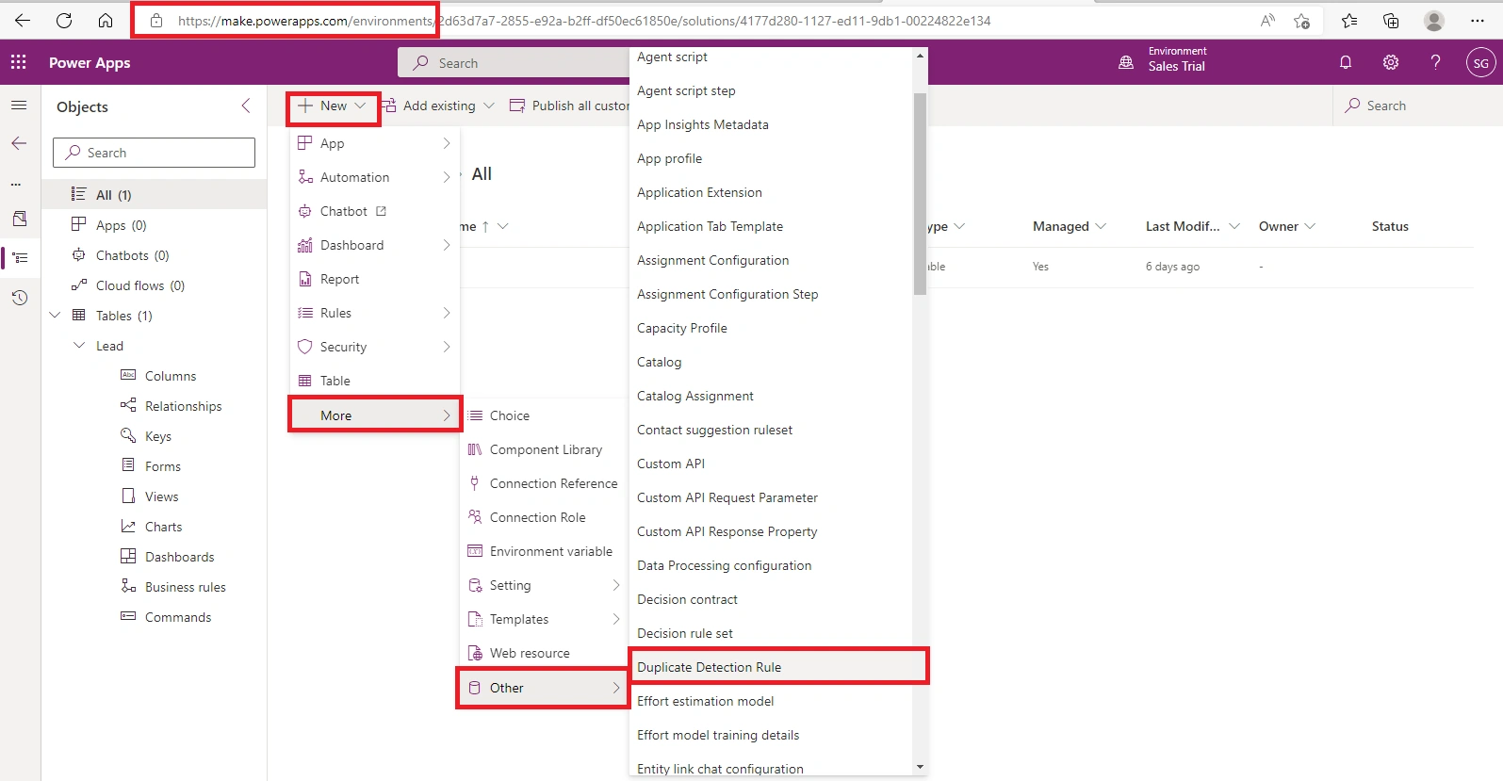Screen dimensions: 1503x781
Task: Open Business rules under Lead
Action: pyautogui.click(x=186, y=587)
